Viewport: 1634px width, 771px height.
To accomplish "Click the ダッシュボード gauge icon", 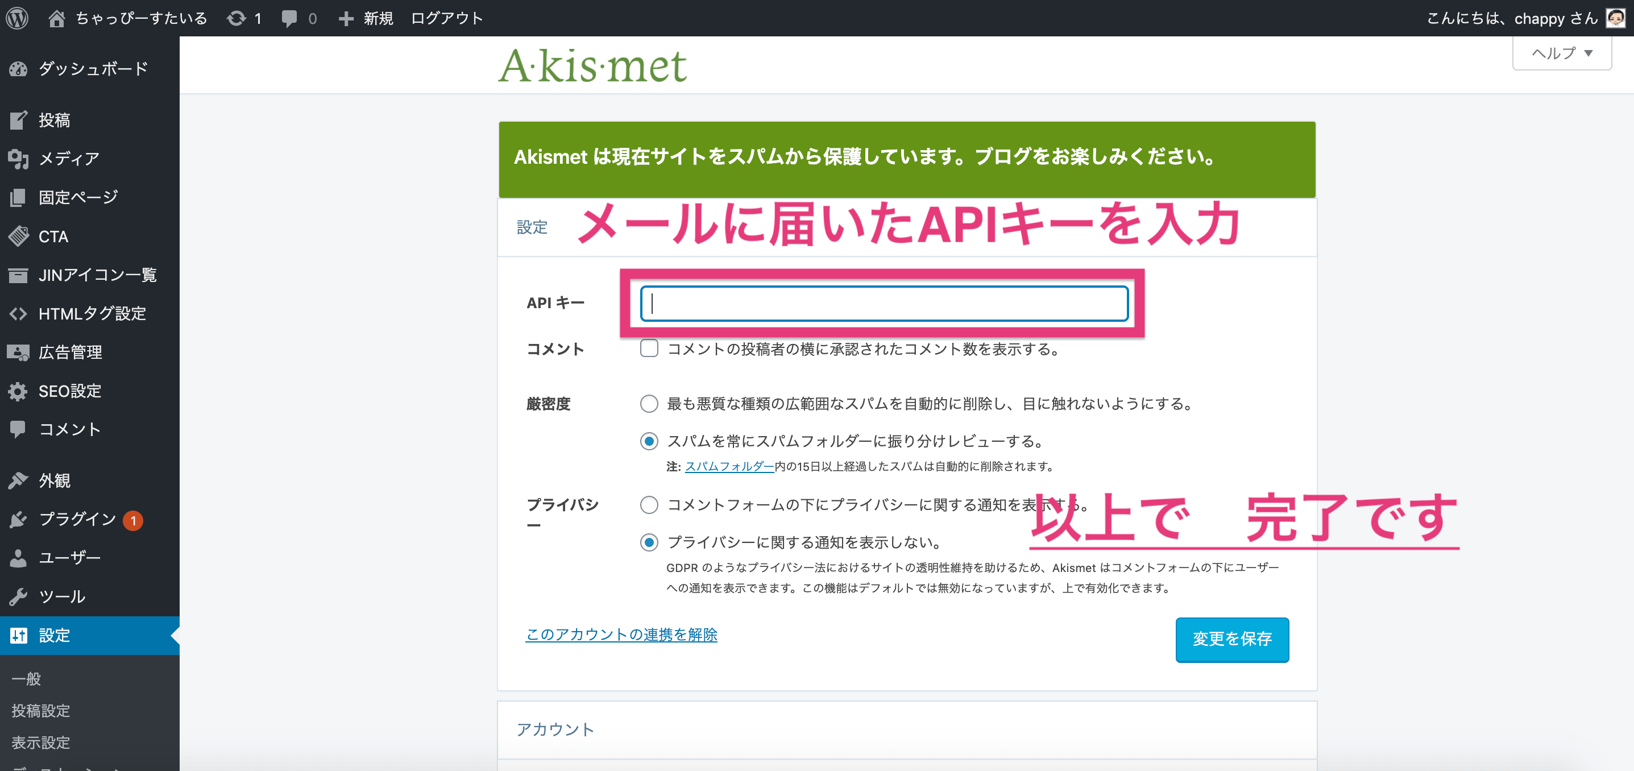I will pos(18,69).
